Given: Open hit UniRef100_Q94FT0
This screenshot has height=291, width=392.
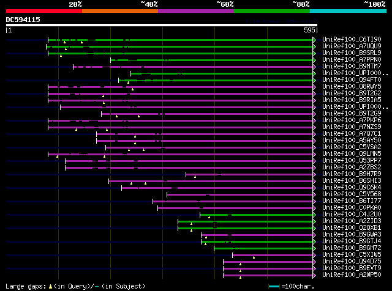Looking at the screenshot, I should click(352, 80).
